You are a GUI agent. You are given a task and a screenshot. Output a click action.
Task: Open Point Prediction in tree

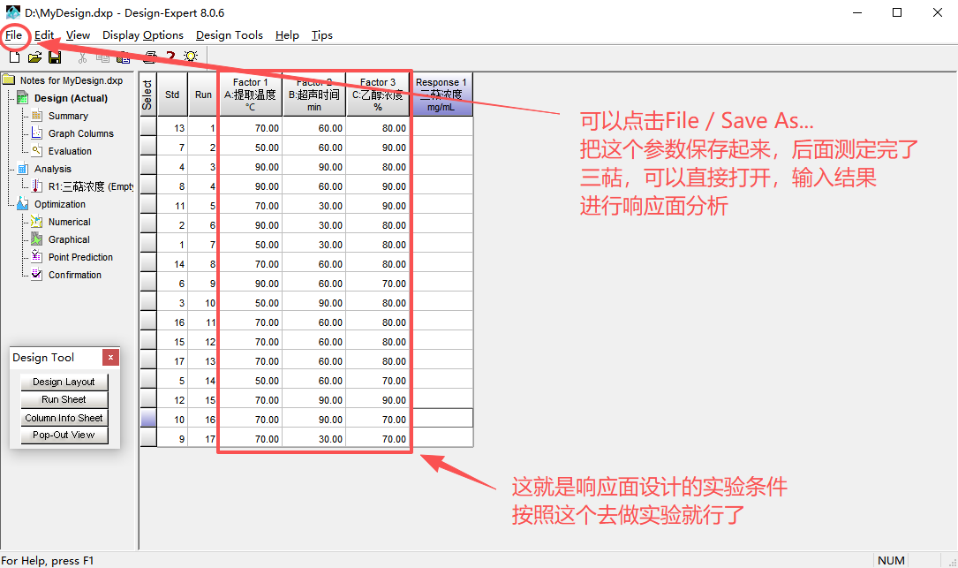click(x=80, y=257)
